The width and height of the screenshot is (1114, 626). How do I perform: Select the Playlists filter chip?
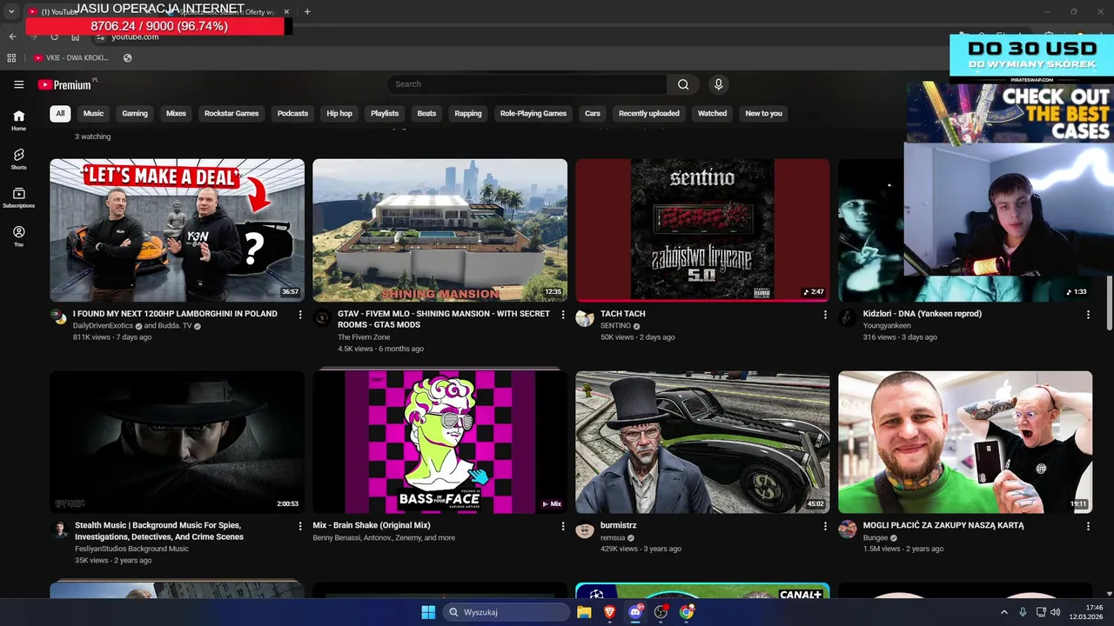pos(385,113)
